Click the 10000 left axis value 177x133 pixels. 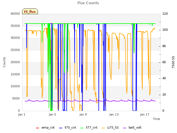[15, 86]
